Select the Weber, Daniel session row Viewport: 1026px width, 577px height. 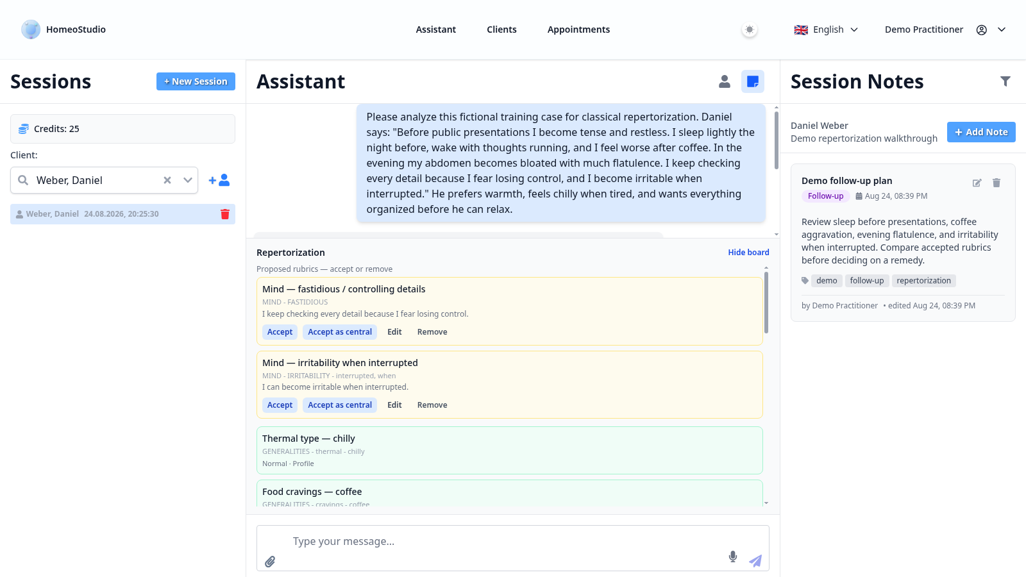click(122, 214)
